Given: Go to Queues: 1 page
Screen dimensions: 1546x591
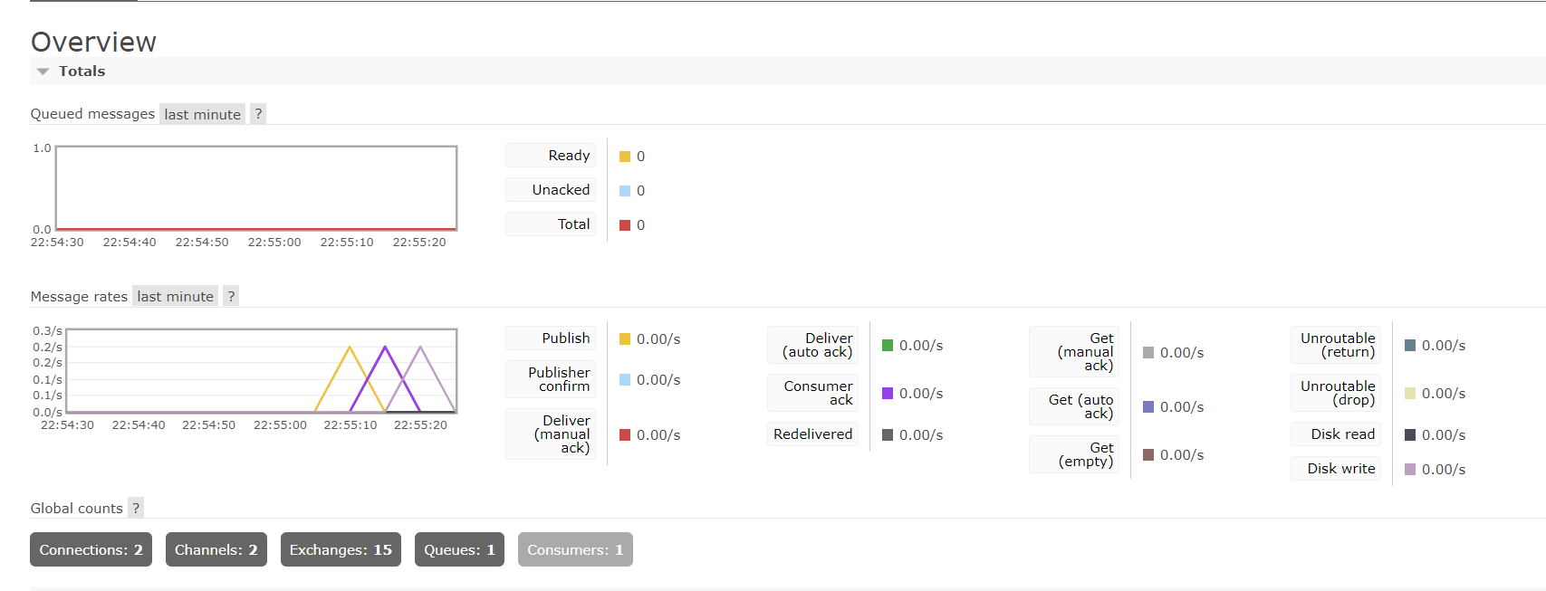Looking at the screenshot, I should [x=459, y=549].
